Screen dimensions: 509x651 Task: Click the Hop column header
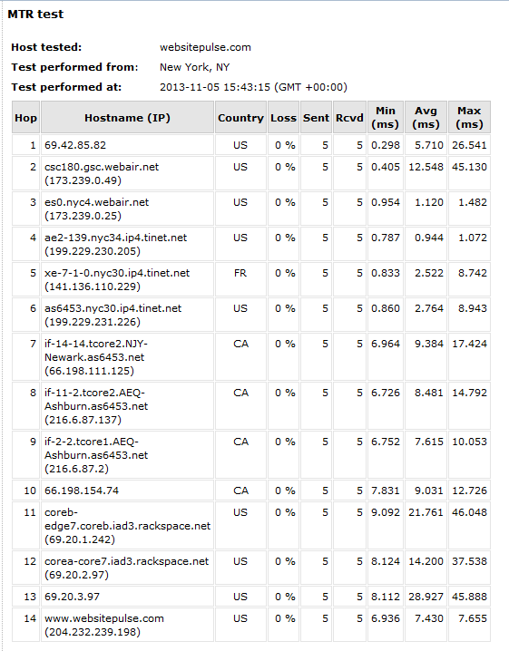point(25,118)
